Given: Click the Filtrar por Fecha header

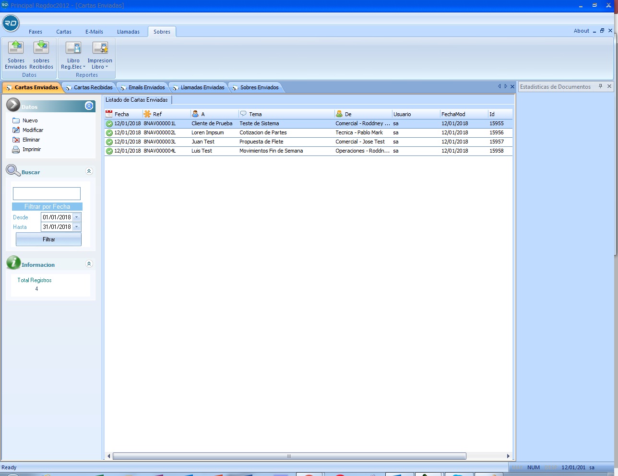Looking at the screenshot, I should (x=47, y=206).
